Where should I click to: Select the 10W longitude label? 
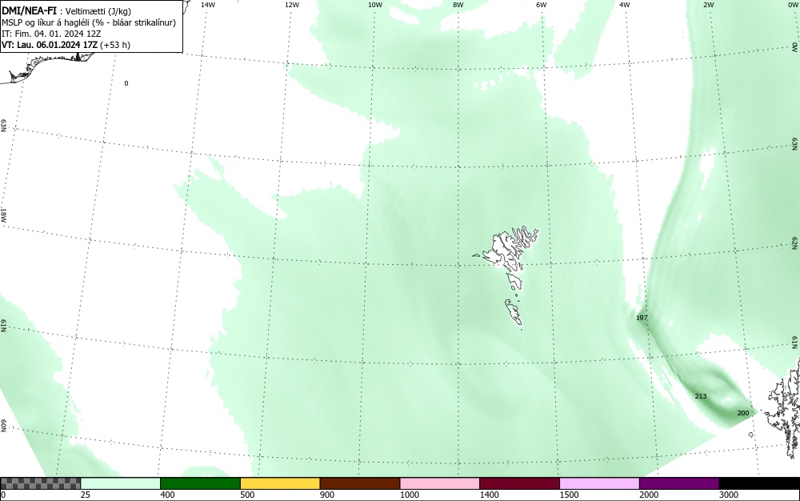pyautogui.click(x=375, y=5)
